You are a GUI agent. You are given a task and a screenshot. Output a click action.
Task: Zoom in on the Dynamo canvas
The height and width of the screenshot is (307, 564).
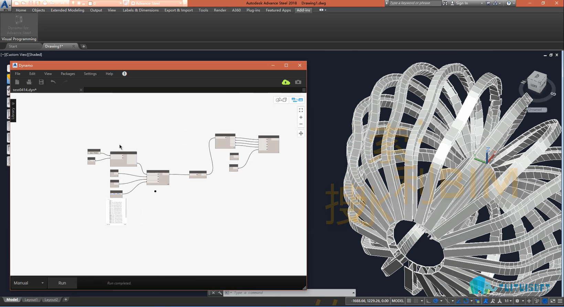click(x=301, y=117)
